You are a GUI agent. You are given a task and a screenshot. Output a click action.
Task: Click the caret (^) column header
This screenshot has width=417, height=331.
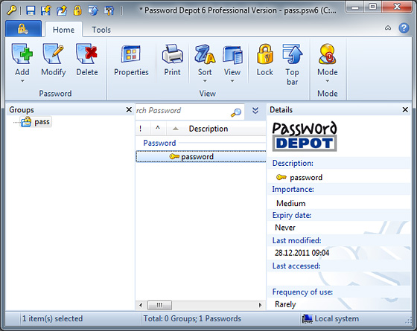point(158,129)
